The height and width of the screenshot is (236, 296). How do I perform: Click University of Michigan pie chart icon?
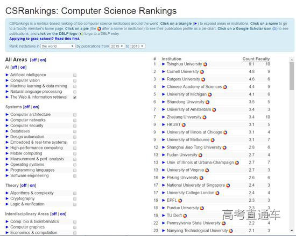tap(210, 94)
